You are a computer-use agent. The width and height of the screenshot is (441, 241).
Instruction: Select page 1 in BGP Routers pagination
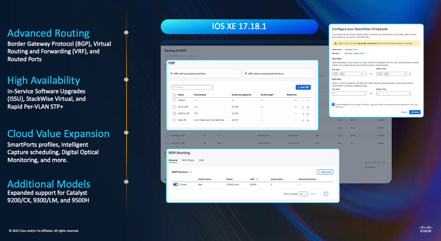tap(326, 194)
